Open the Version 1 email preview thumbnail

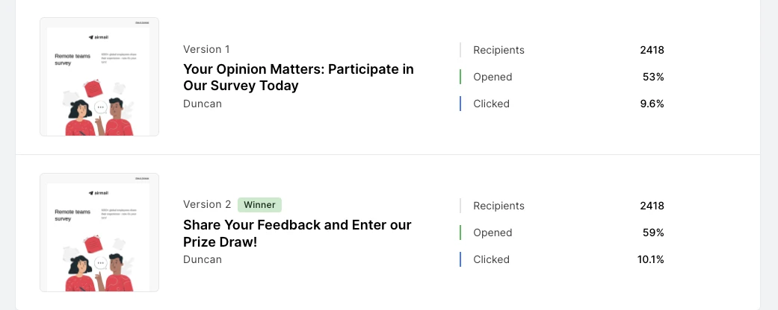(x=99, y=77)
